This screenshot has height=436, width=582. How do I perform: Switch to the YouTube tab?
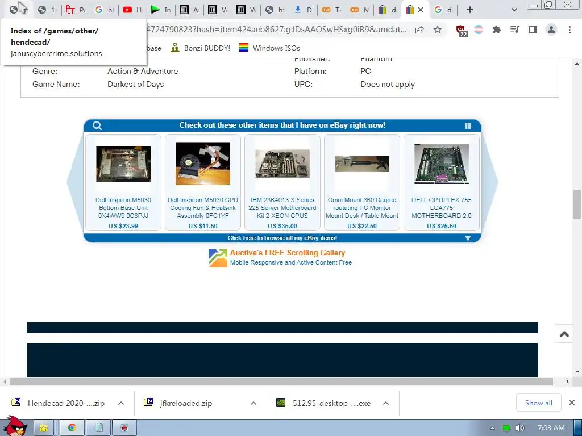(132, 10)
